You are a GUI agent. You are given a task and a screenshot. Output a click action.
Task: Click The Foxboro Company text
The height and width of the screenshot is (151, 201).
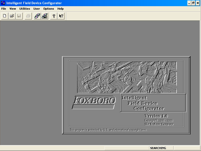159,124
